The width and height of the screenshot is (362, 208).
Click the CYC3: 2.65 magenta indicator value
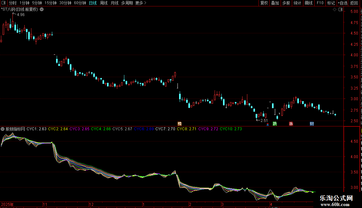[79, 129]
